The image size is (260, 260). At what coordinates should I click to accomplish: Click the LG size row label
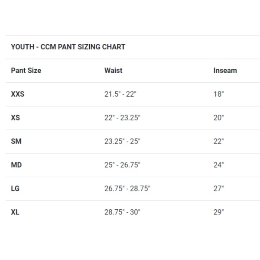click(15, 188)
